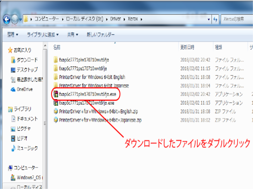The image size is (253, 189).
Task: Click the Windows7_OS drive icon
Action: (x=13, y=178)
